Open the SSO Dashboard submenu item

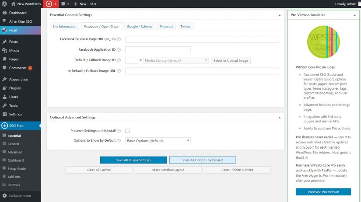click(15, 160)
